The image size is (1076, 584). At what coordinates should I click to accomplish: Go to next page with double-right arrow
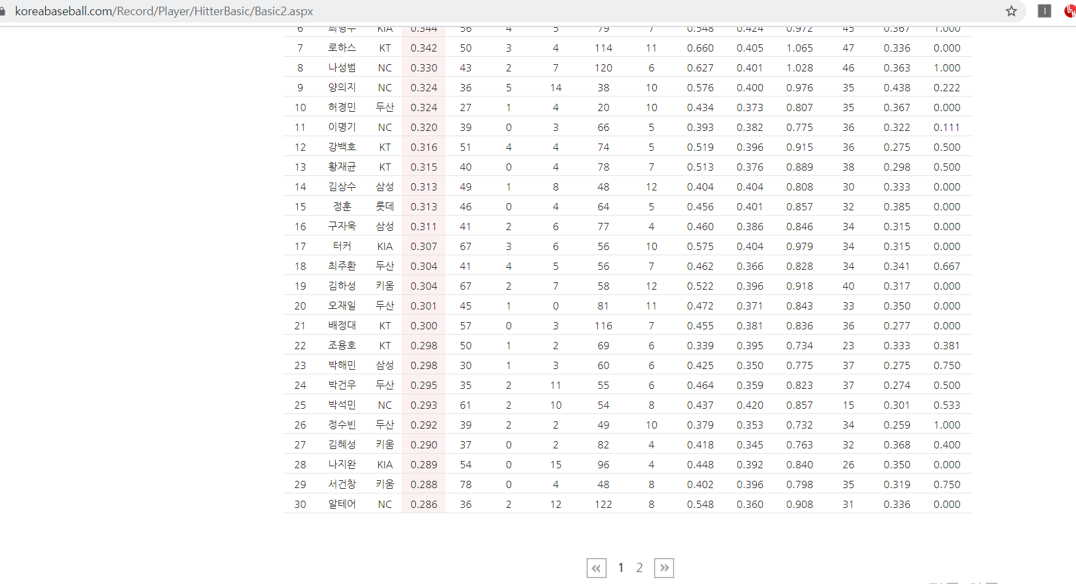664,568
